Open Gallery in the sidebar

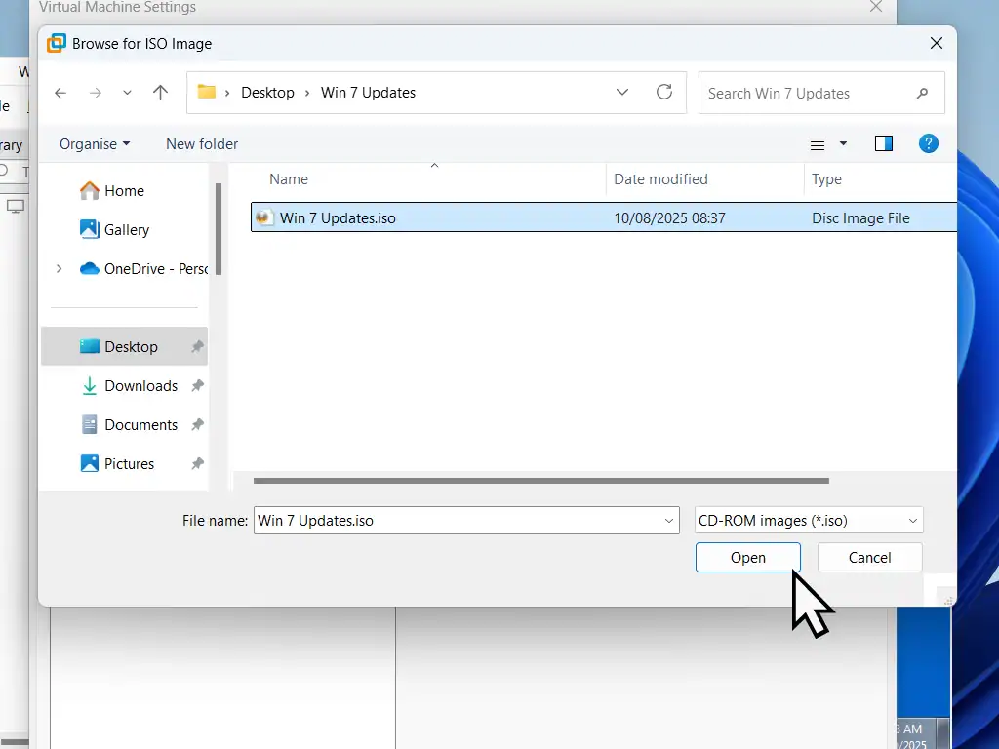(x=126, y=230)
